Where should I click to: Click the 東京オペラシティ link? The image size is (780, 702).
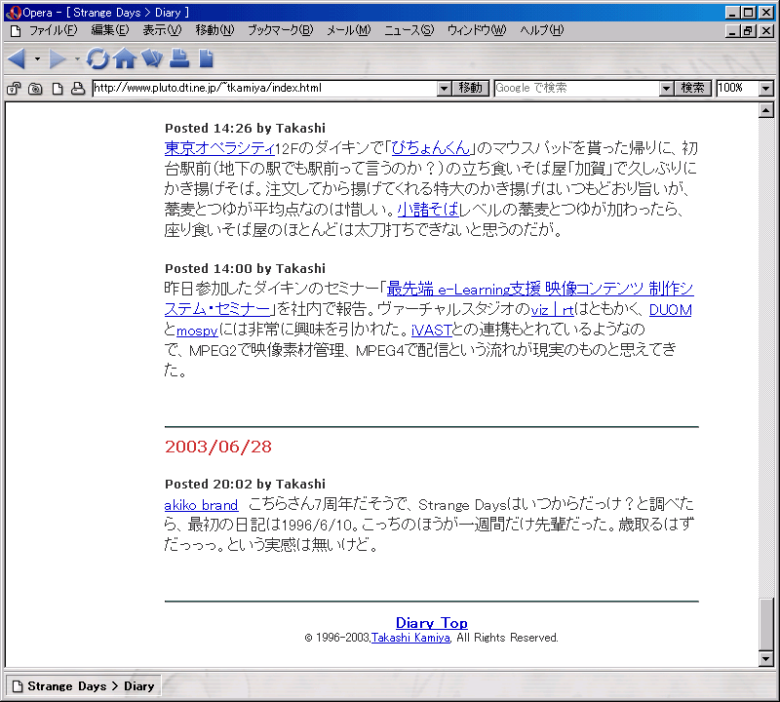point(219,148)
